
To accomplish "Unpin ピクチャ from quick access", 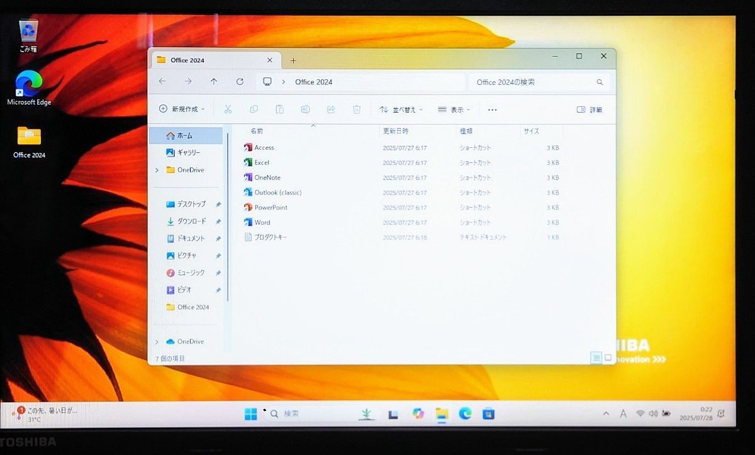I will tap(218, 256).
